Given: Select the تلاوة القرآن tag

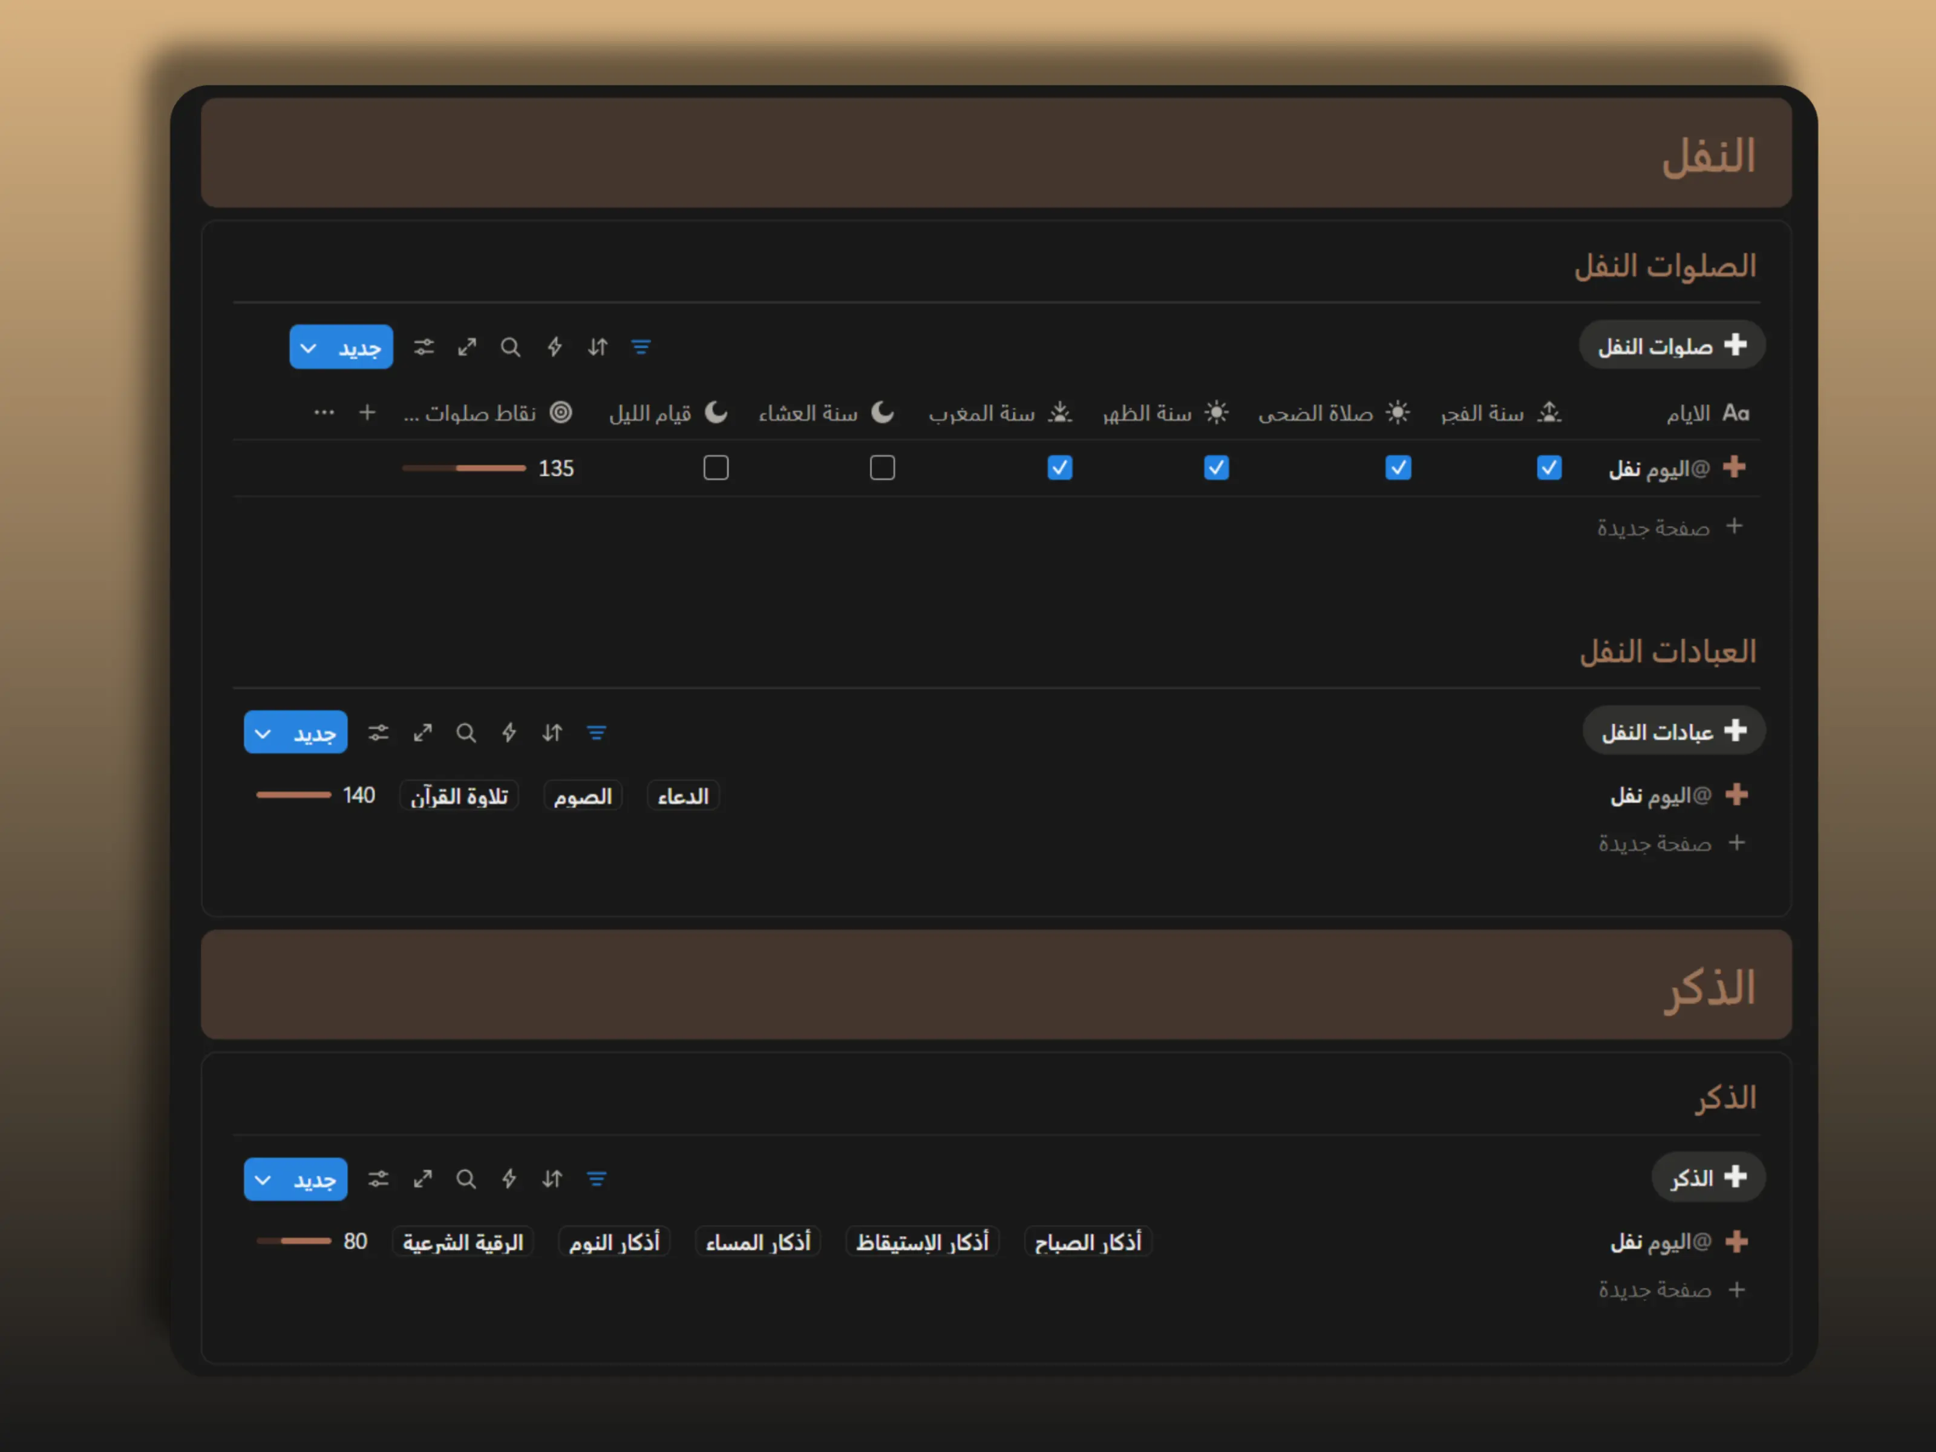Looking at the screenshot, I should click(459, 795).
